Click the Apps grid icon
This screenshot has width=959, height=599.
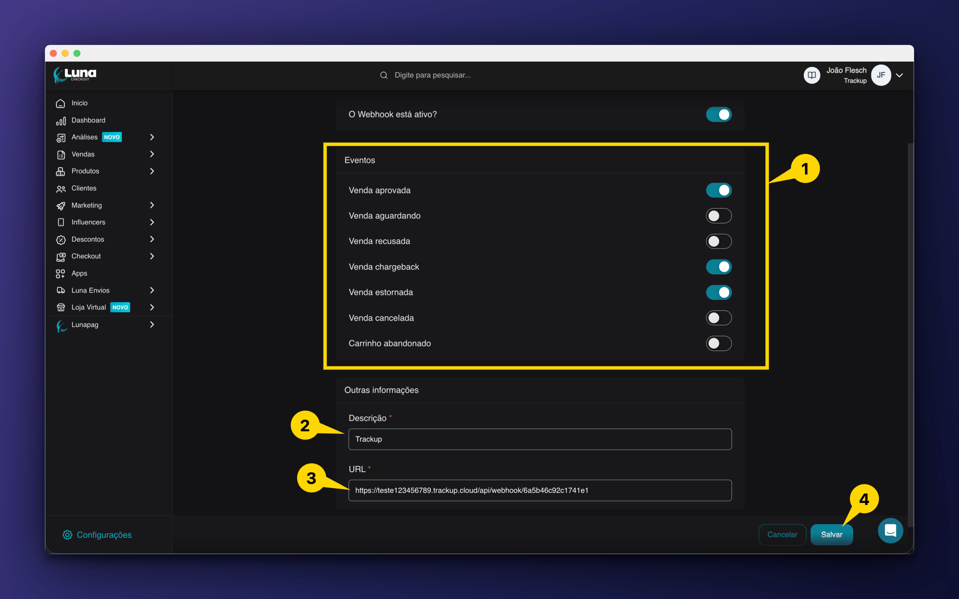pyautogui.click(x=60, y=274)
